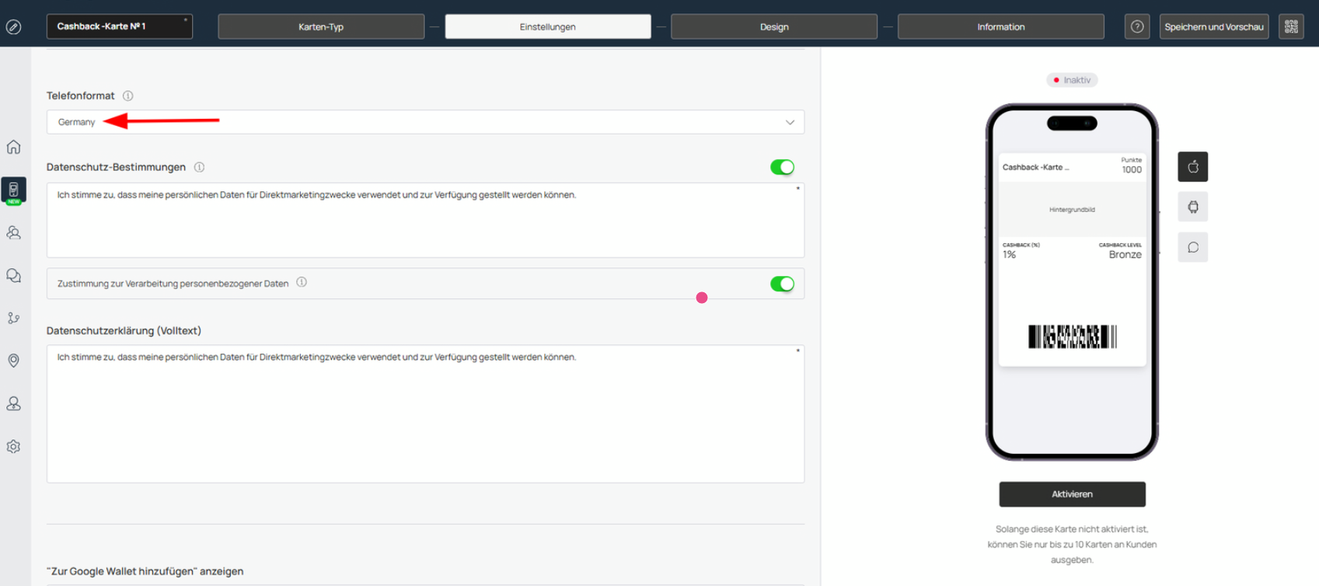Screen dimensions: 1319x586
Task: Show the Android wallet preview
Action: [x=1192, y=208]
